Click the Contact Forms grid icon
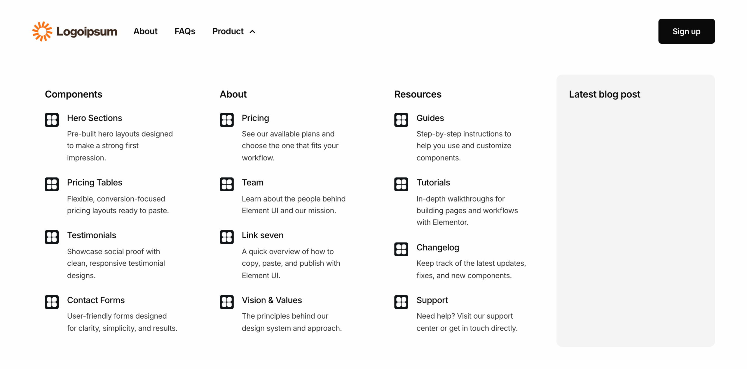This screenshot has height=369, width=747. (52, 302)
